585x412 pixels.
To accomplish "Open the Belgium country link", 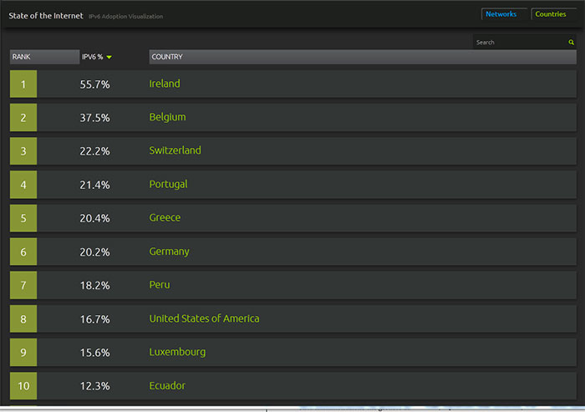I will 167,117.
